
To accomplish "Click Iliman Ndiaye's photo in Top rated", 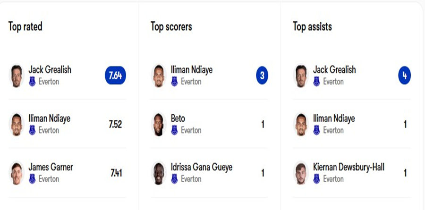I will [x=17, y=125].
